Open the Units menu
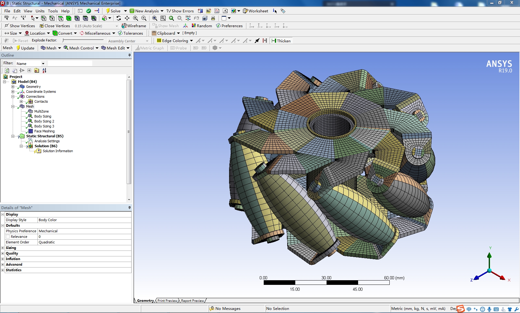 pyautogui.click(x=40, y=11)
